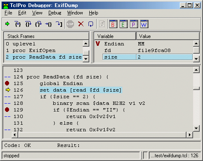The image size is (203, 161).
Task: Select stack frame 1 proc ExifOpen
Action: (44, 50)
